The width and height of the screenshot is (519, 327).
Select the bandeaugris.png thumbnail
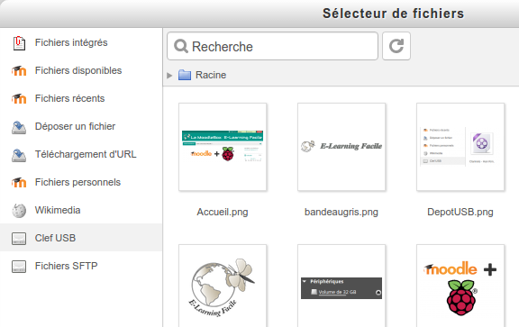tap(341, 147)
